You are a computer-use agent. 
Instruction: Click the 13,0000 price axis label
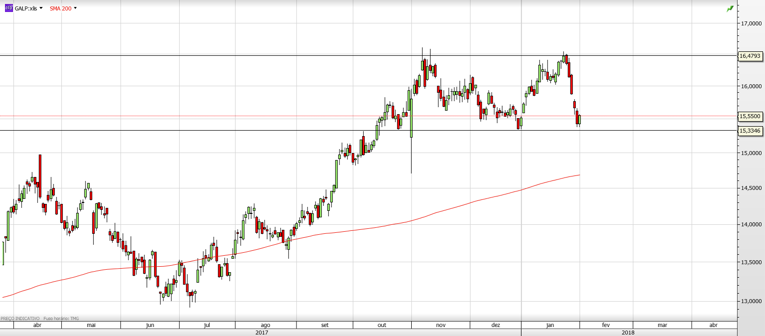[x=751, y=301]
